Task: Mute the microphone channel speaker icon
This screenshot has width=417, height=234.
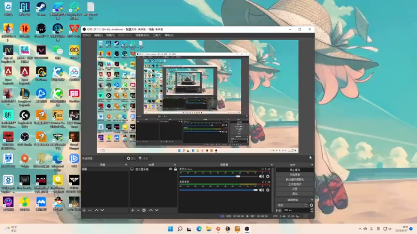Action: coord(262,176)
